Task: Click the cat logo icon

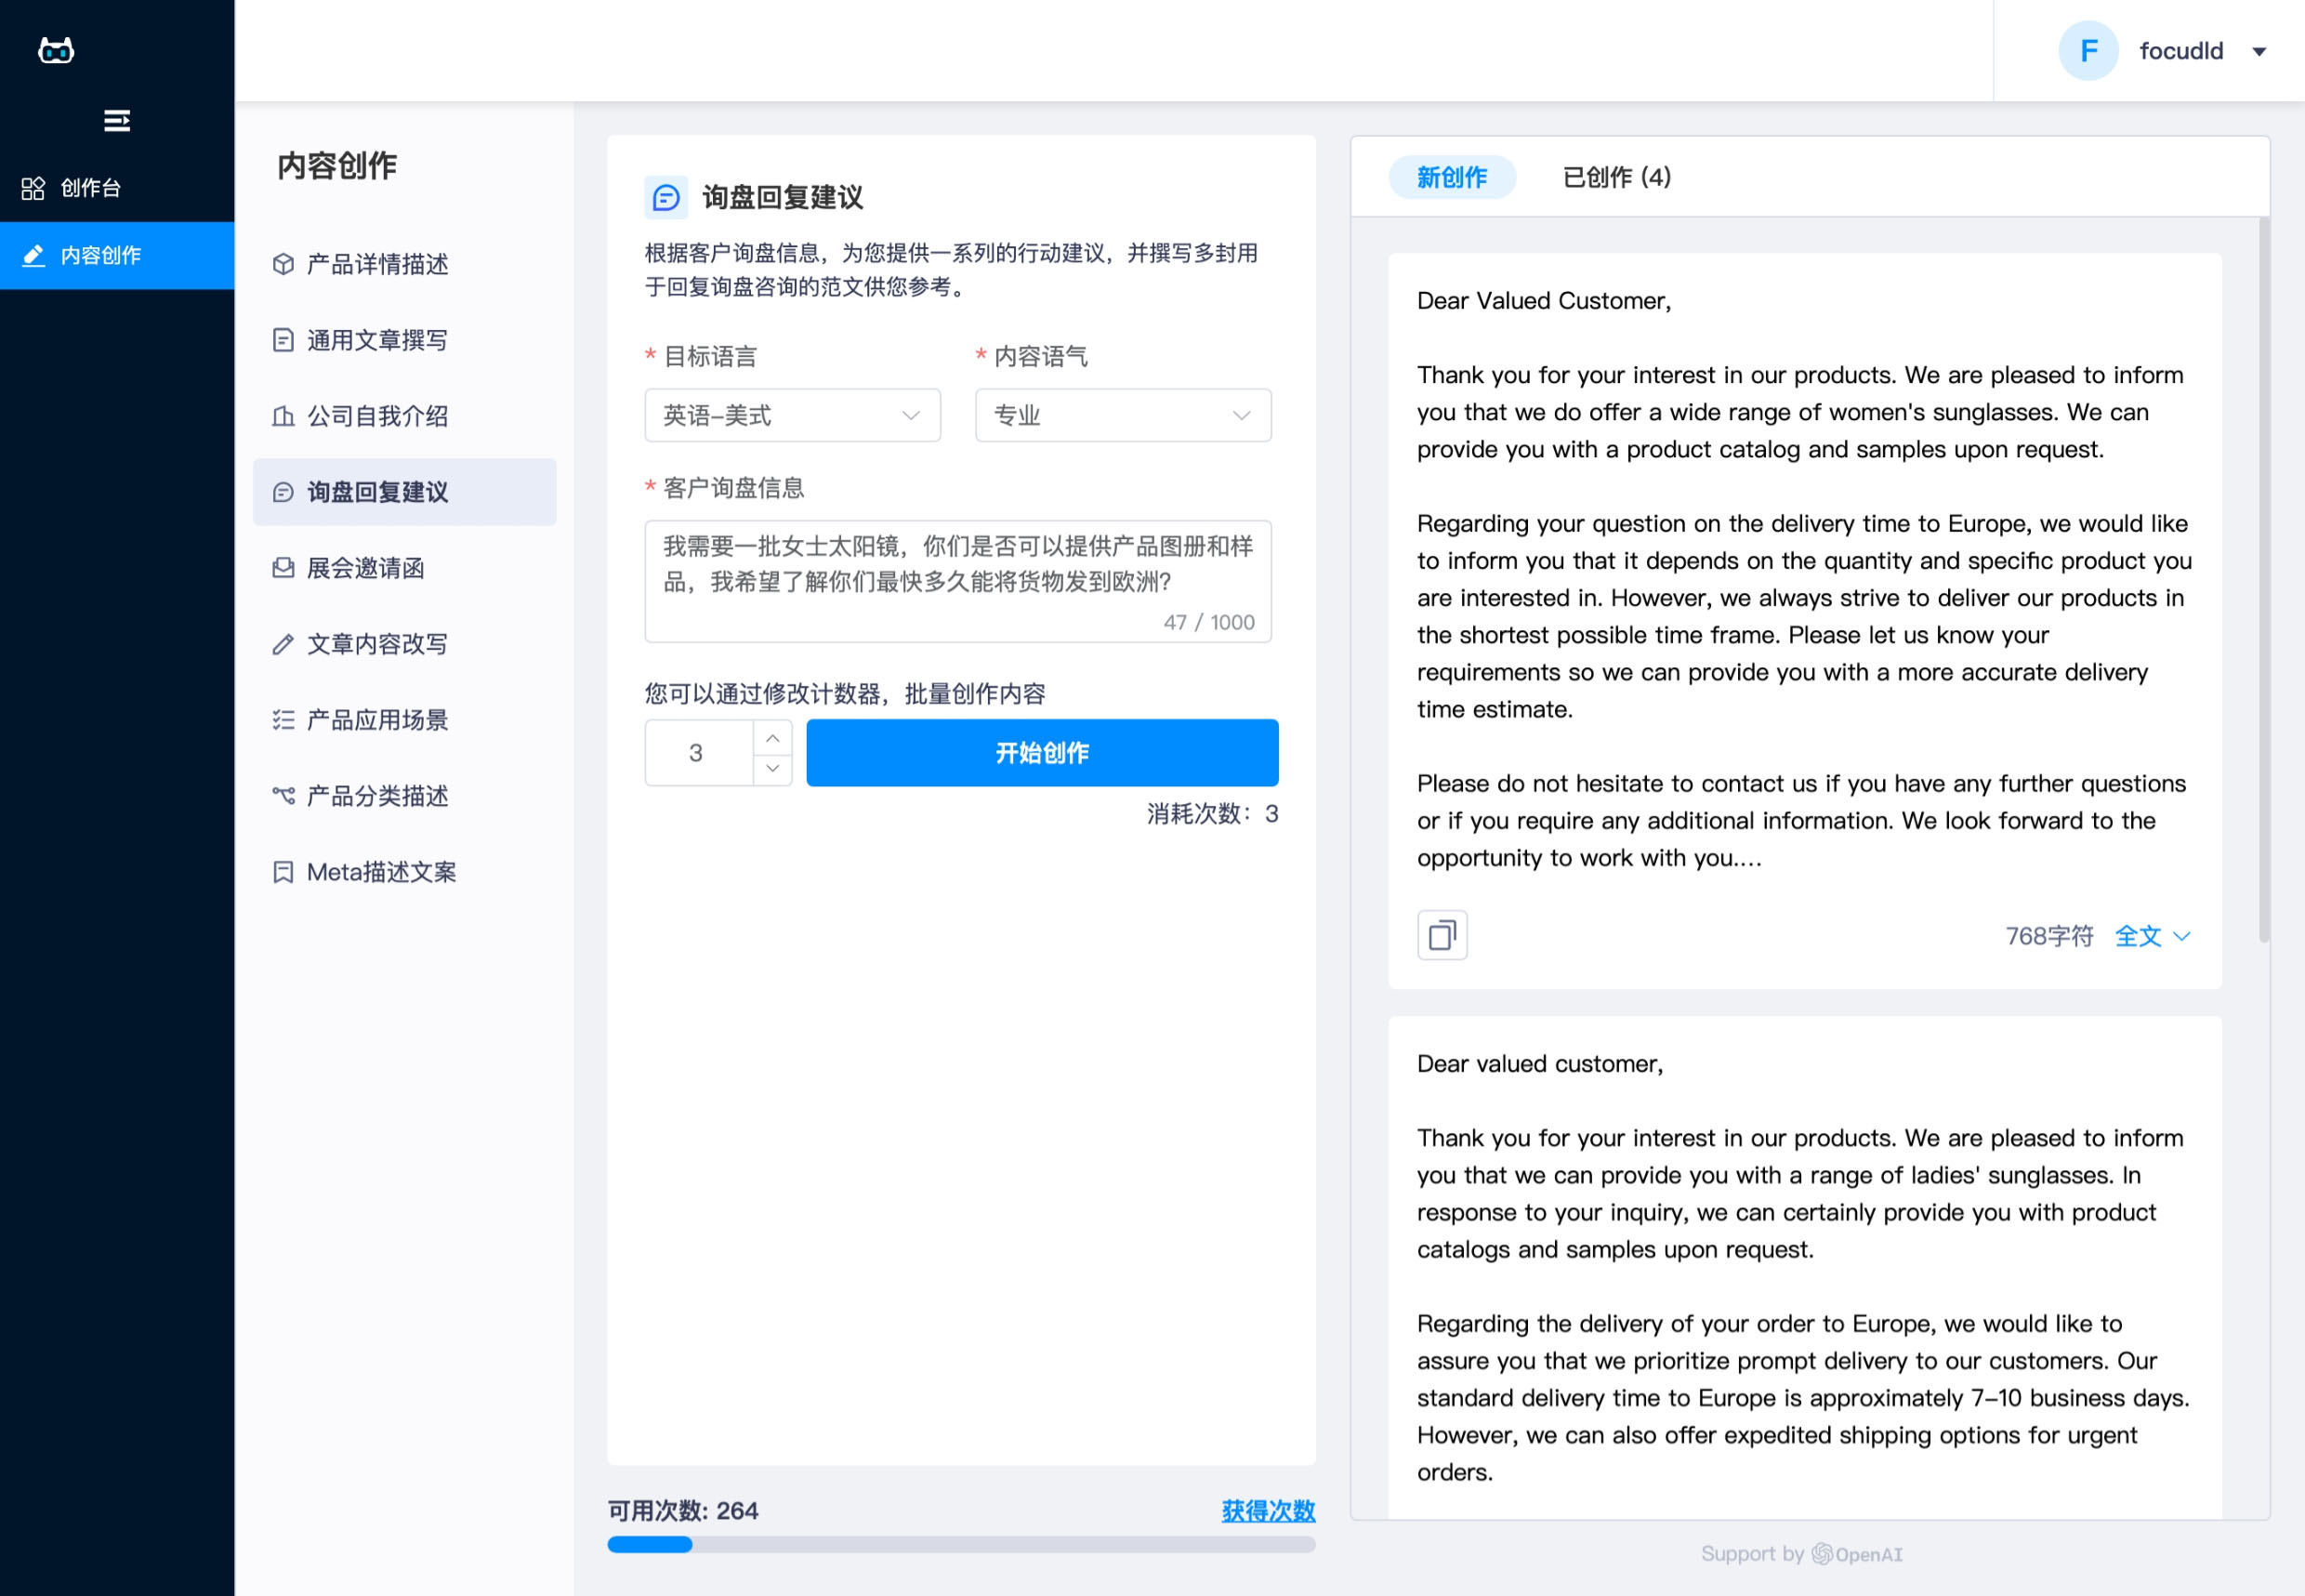Action: (x=56, y=50)
